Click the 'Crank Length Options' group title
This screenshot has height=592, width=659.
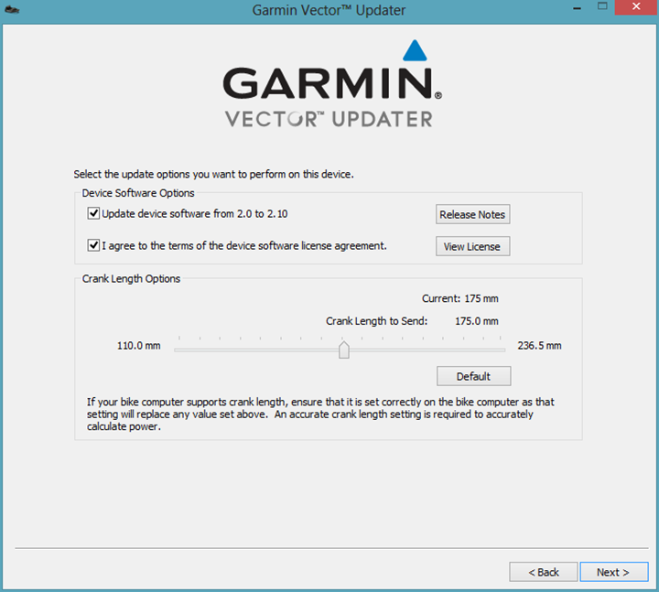click(131, 278)
